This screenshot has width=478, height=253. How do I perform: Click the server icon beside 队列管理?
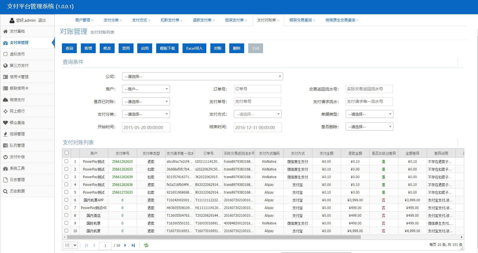coord(5,146)
